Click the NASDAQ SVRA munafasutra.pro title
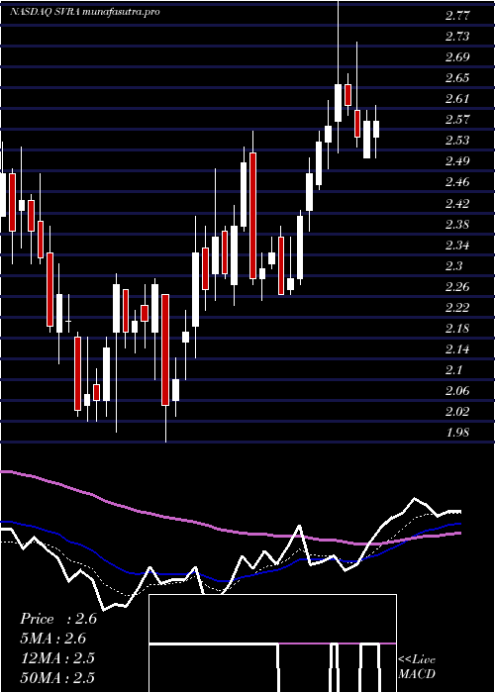495x693 pixels. [84, 12]
